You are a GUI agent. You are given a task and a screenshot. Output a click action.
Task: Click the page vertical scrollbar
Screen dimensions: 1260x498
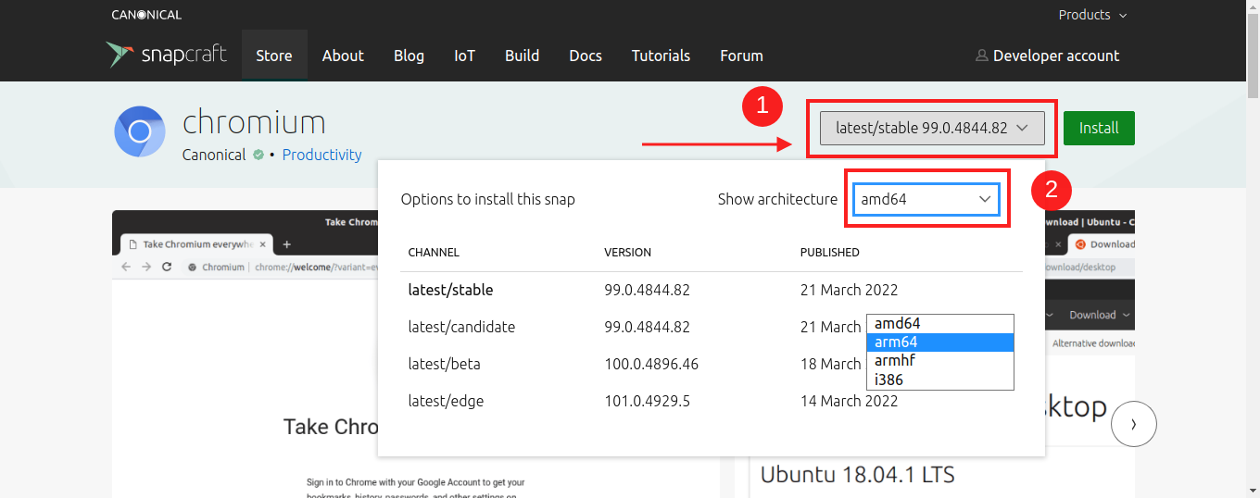click(1253, 249)
